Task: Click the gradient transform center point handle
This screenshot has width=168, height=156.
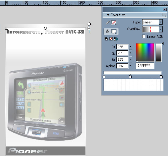Action: (x=45, y=28)
